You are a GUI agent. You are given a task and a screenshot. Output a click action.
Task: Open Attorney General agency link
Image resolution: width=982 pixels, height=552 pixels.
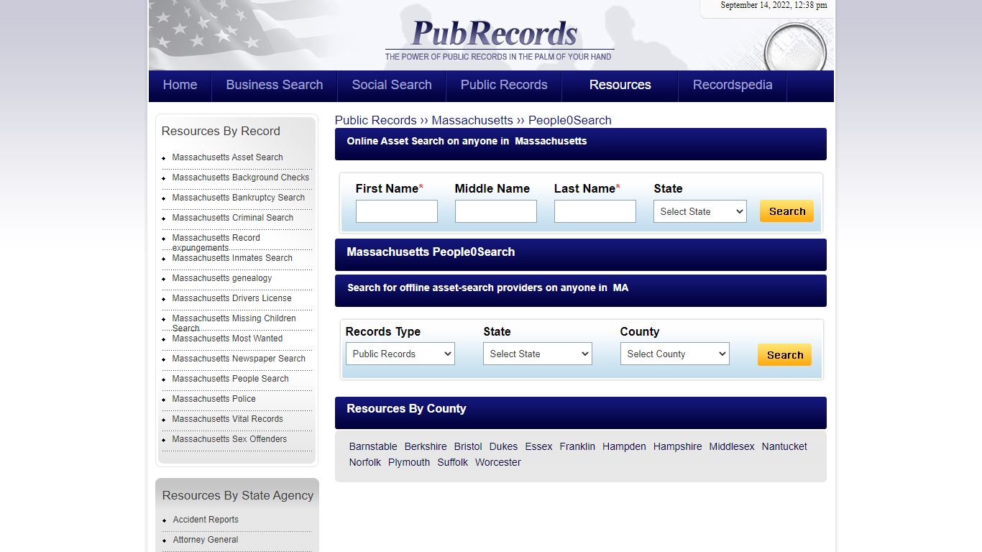pos(206,540)
